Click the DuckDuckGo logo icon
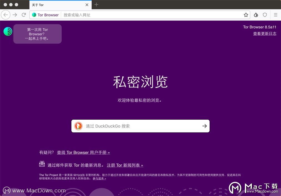The image size is (281, 196). pyautogui.click(x=78, y=126)
